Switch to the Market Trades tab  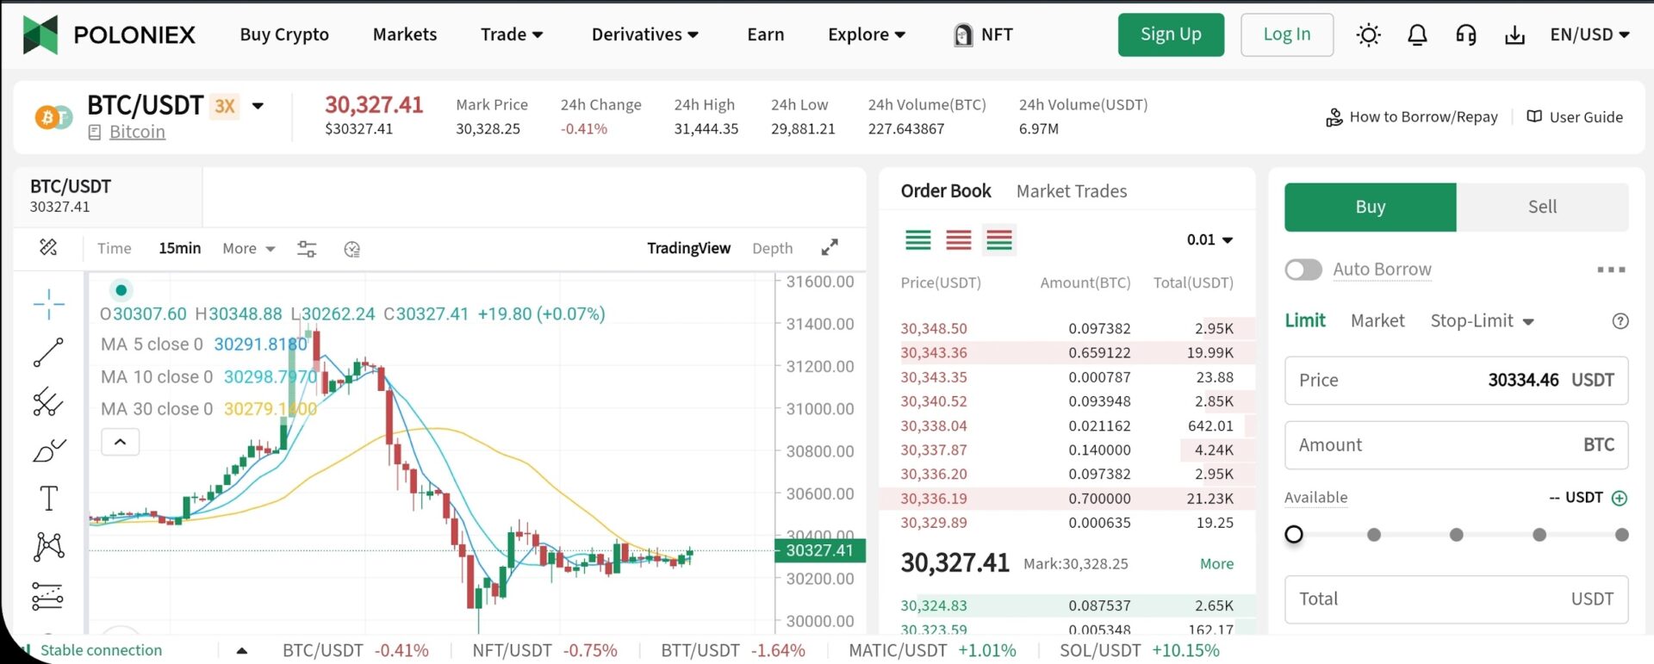pos(1072,191)
